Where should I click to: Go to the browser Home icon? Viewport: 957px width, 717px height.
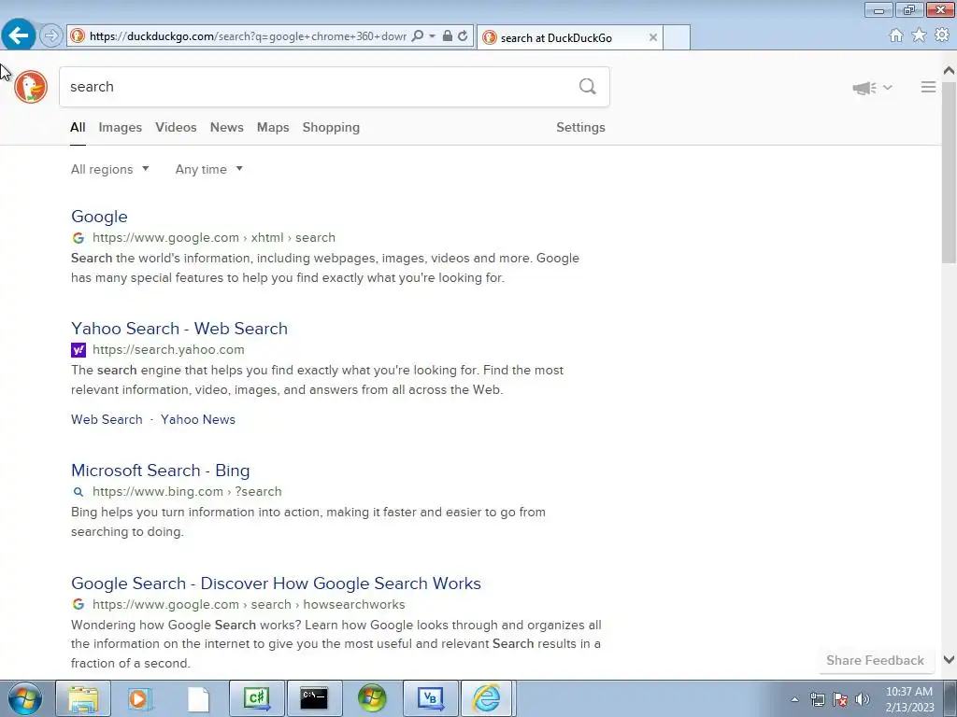pos(896,35)
